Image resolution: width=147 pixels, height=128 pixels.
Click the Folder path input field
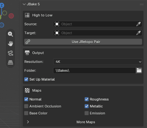[95, 70]
